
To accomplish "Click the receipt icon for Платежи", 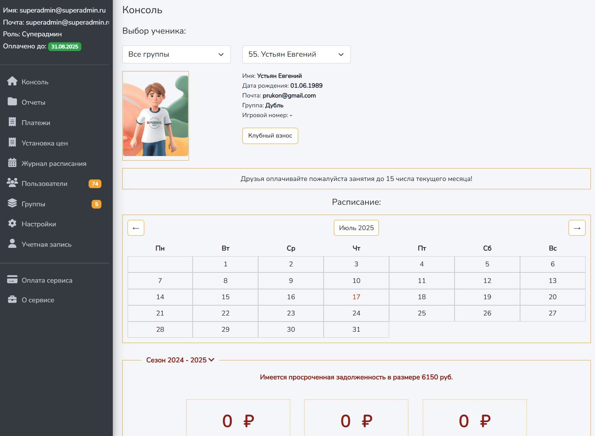I will coord(12,122).
